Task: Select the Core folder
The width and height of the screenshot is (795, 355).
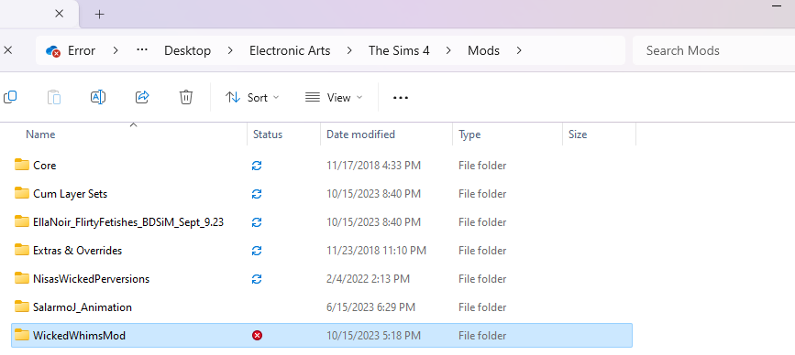Action: coord(322,166)
